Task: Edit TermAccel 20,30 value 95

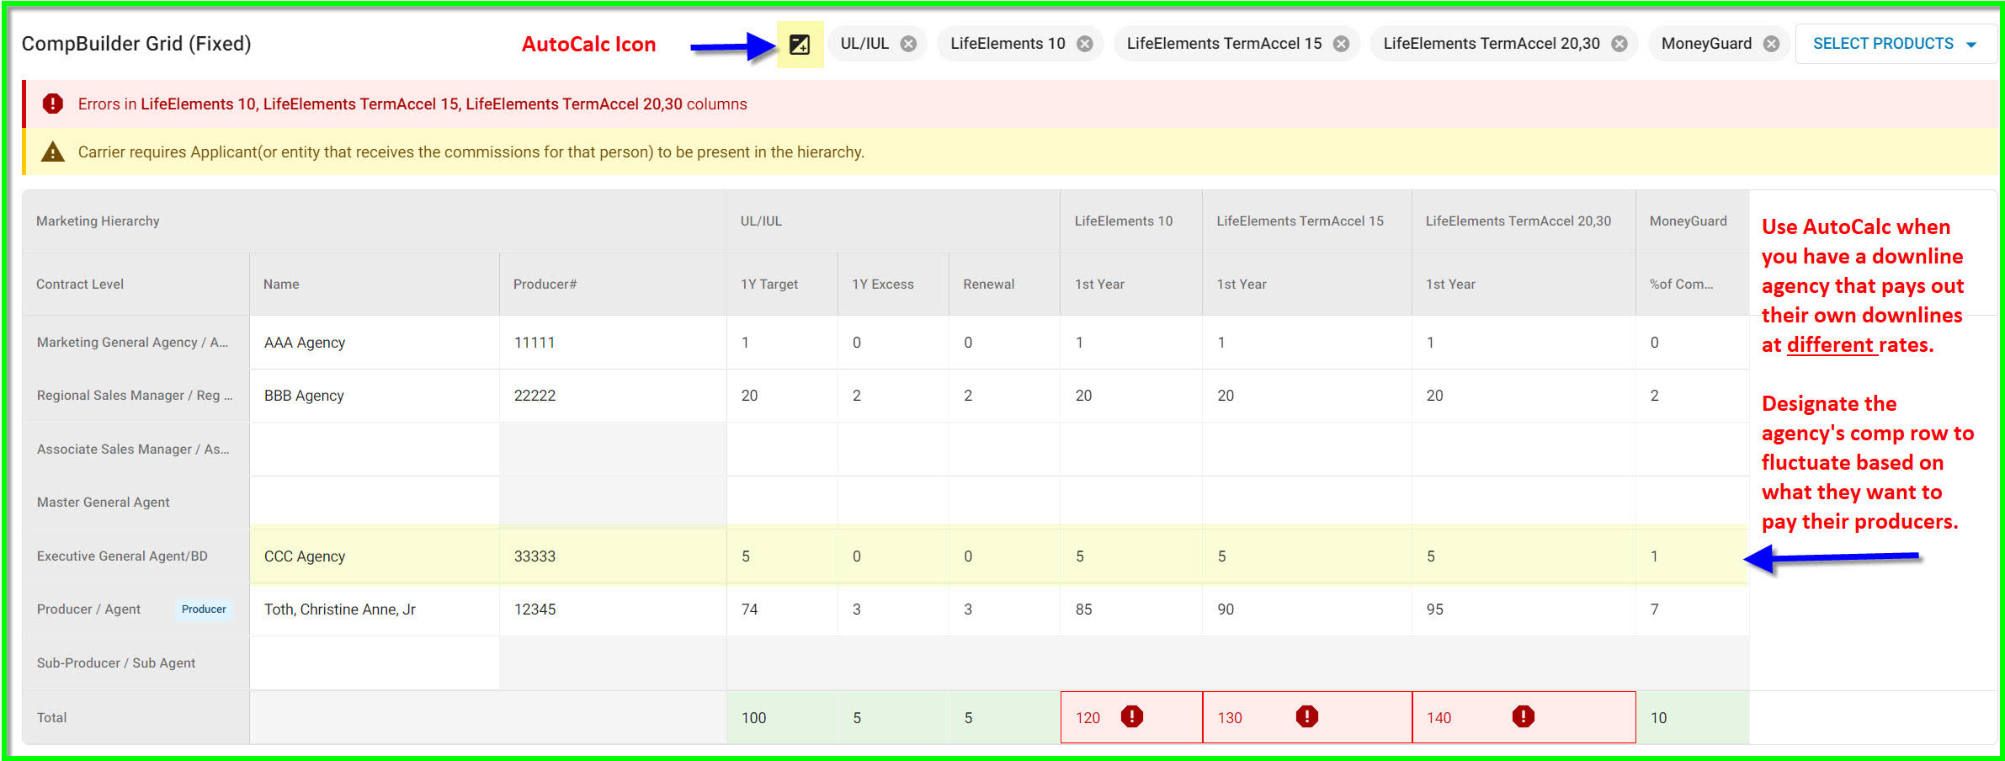Action: pos(1524,609)
